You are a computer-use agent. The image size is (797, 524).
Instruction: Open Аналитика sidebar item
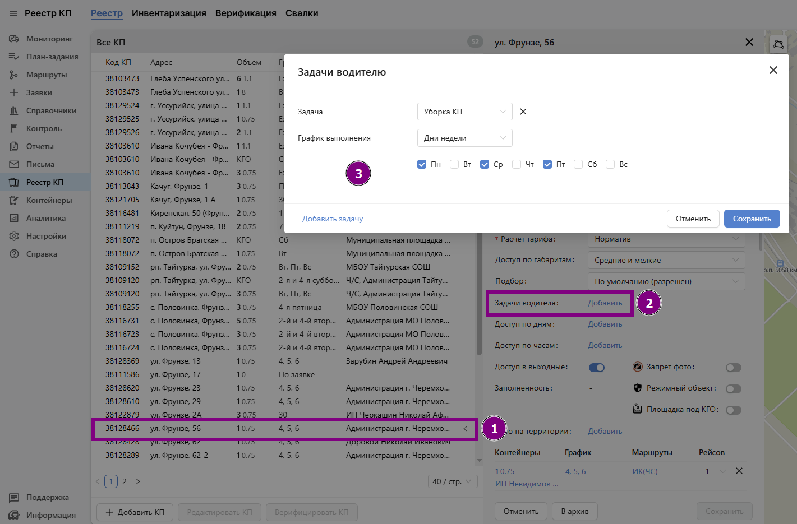45,218
